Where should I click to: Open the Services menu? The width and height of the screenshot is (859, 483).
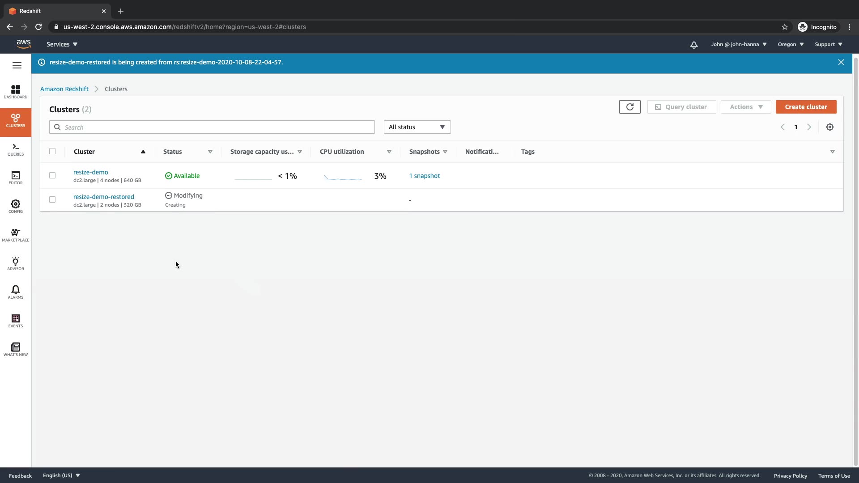[62, 44]
